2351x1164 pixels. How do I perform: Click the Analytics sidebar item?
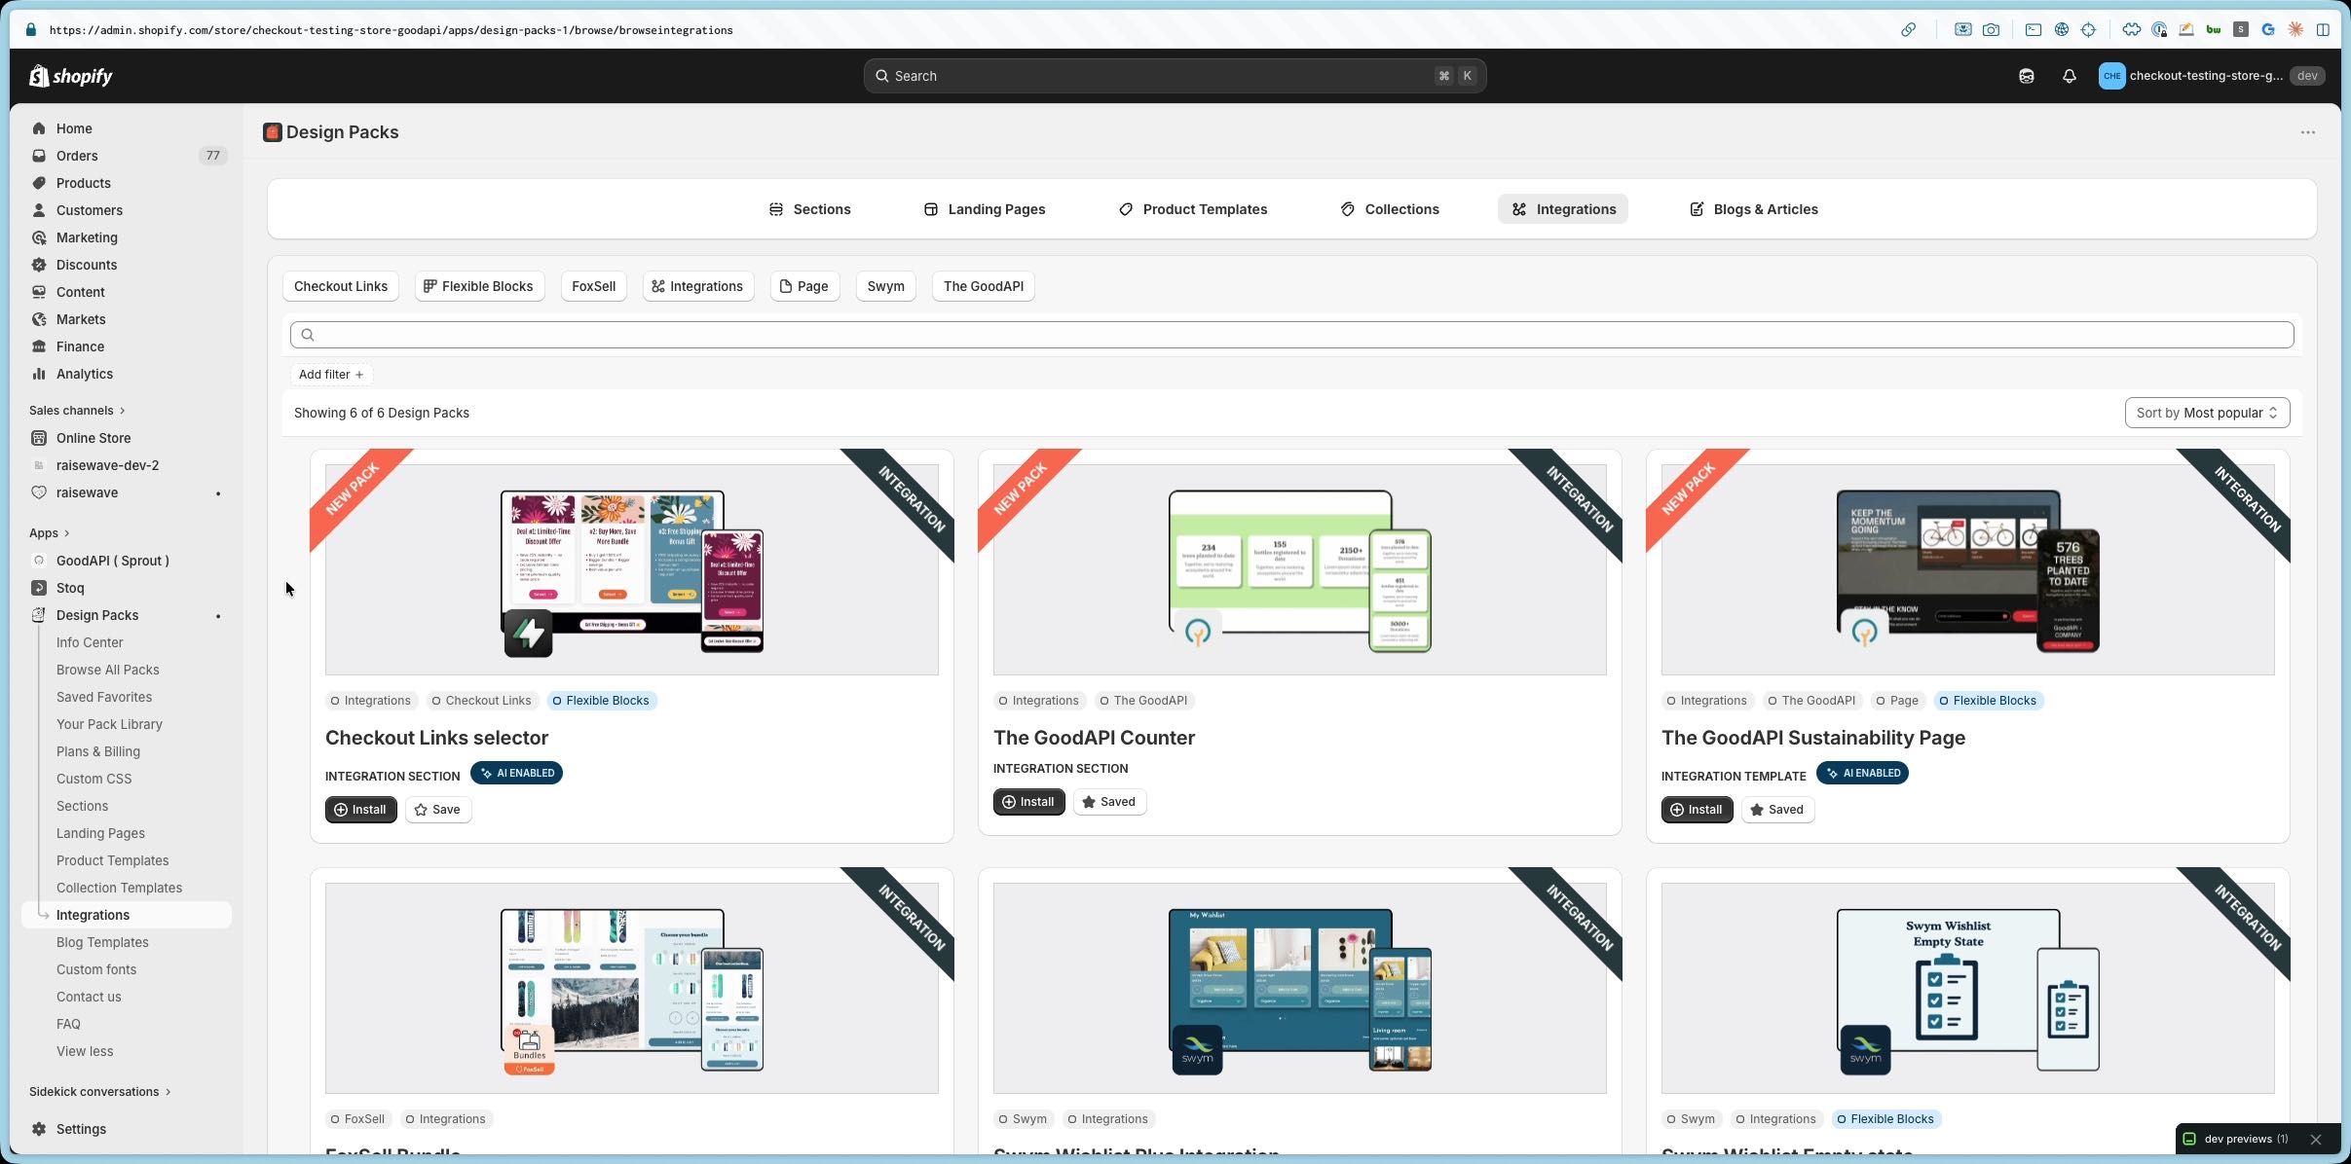click(84, 374)
